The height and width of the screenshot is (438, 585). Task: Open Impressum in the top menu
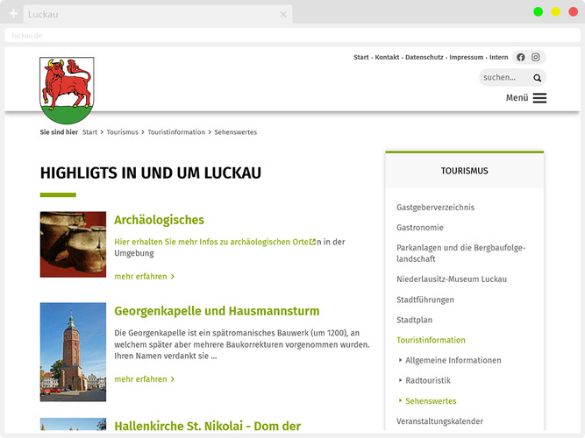pyautogui.click(x=466, y=57)
